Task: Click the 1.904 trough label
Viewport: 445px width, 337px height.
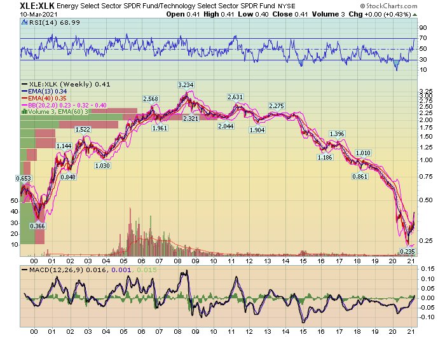Action: tap(257, 130)
